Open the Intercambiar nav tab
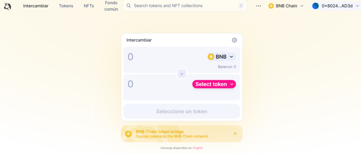361x154 pixels. [x=36, y=6]
